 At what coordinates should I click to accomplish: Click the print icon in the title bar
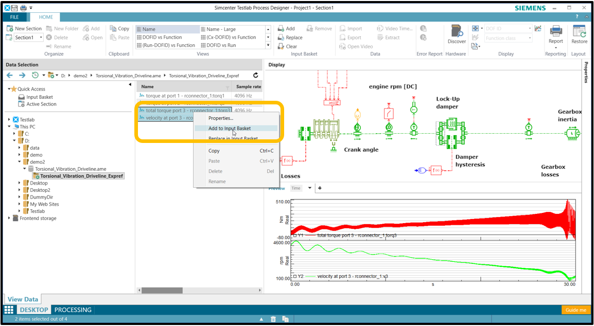pos(23,8)
